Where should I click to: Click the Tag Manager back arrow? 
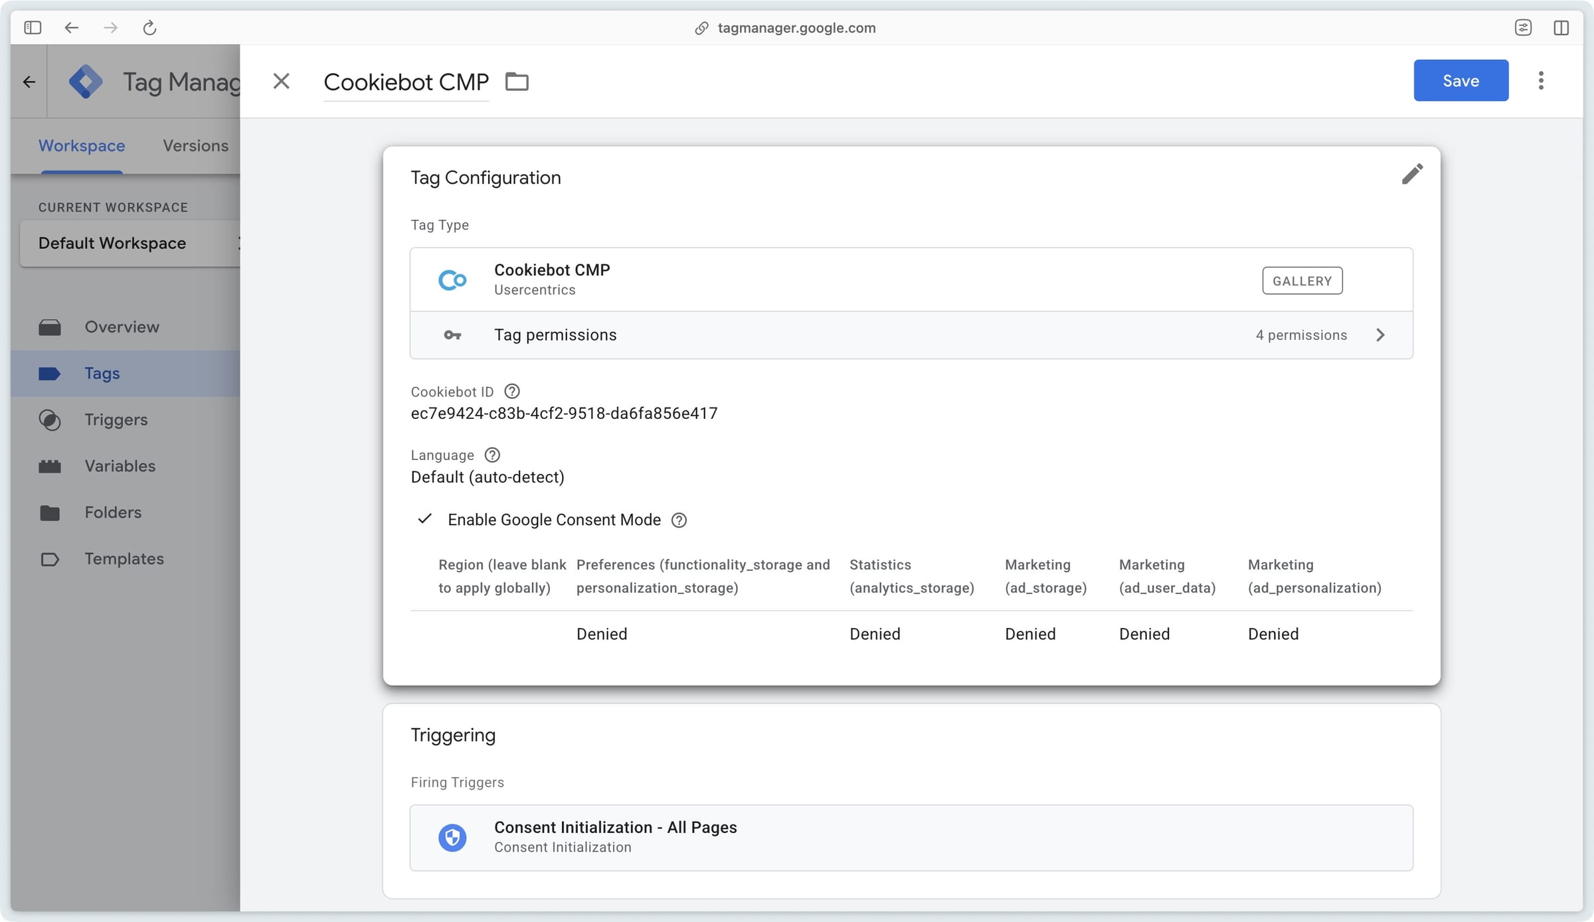(29, 82)
